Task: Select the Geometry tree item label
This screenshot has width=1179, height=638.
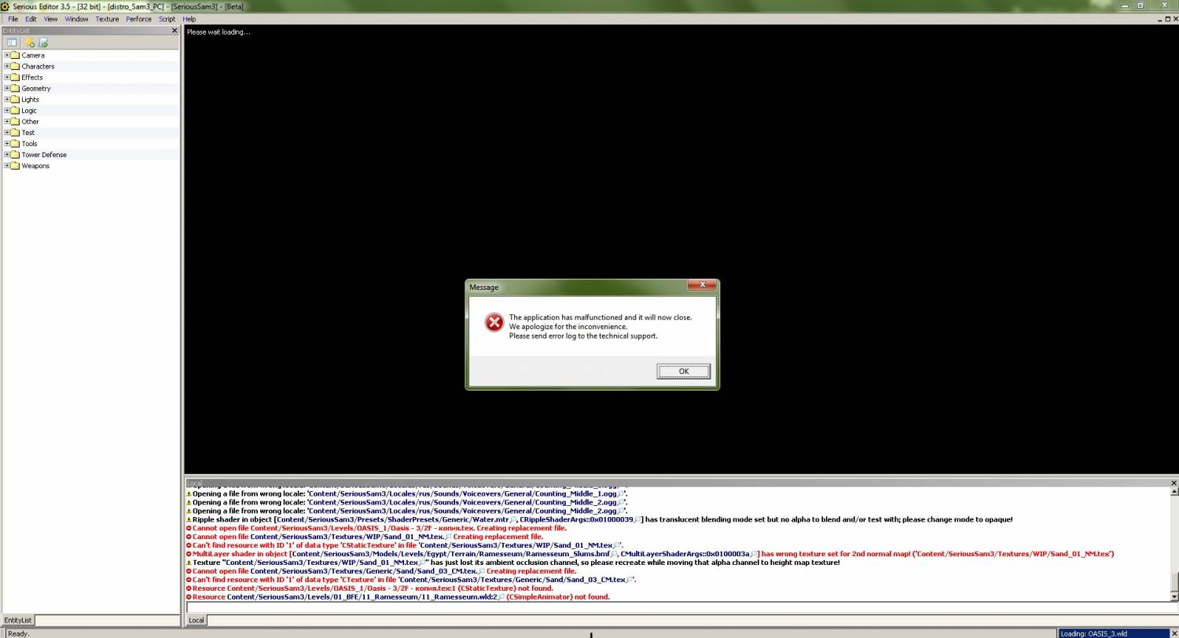Action: tap(36, 88)
